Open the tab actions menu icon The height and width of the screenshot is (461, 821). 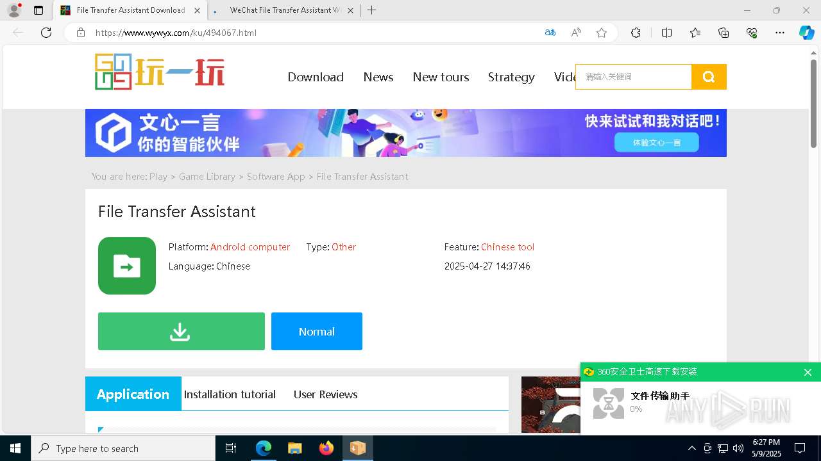pyautogui.click(x=38, y=10)
